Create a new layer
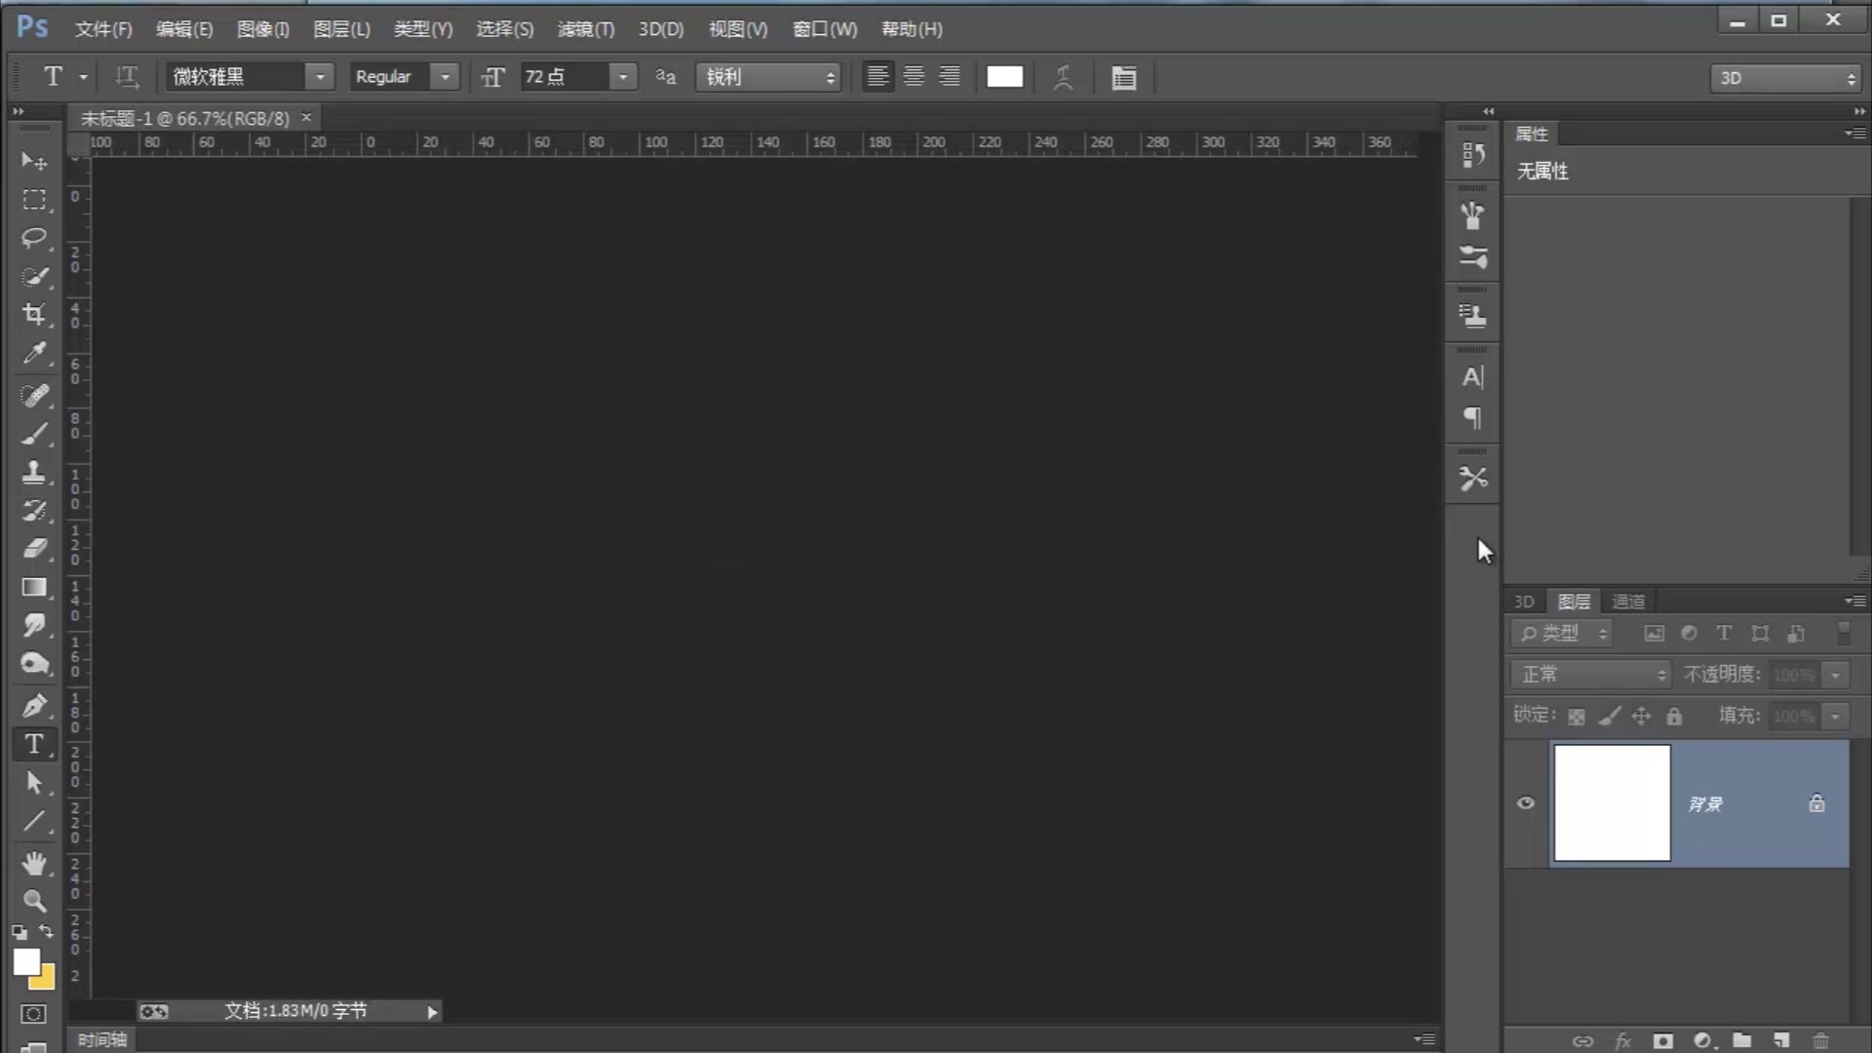This screenshot has width=1872, height=1053. pos(1781,1041)
